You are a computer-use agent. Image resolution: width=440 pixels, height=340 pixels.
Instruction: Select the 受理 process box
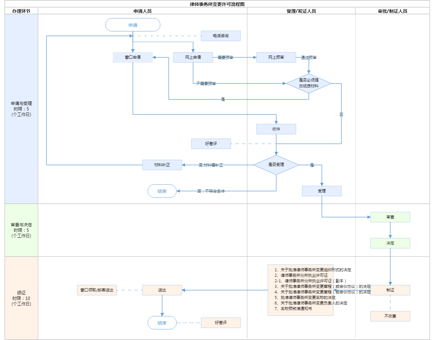(x=322, y=191)
